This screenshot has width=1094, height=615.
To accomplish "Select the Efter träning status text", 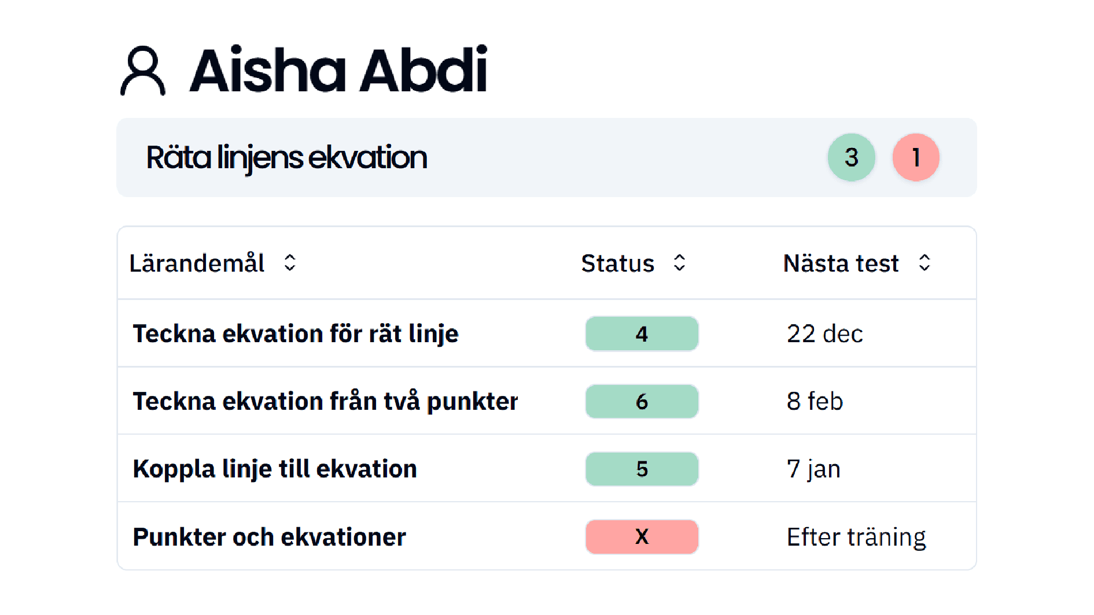I will click(x=856, y=536).
